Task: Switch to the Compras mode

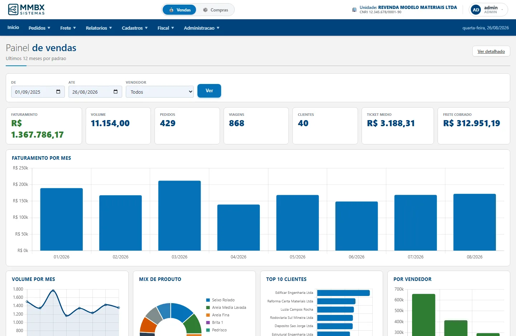Action: coord(215,10)
